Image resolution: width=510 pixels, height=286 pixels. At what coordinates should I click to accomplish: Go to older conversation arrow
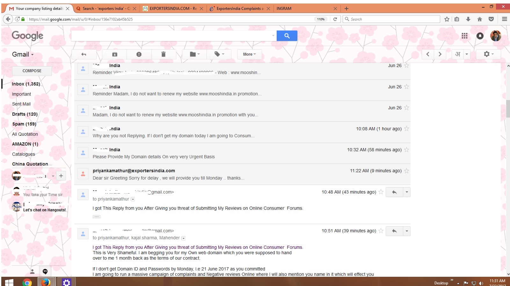click(x=440, y=54)
